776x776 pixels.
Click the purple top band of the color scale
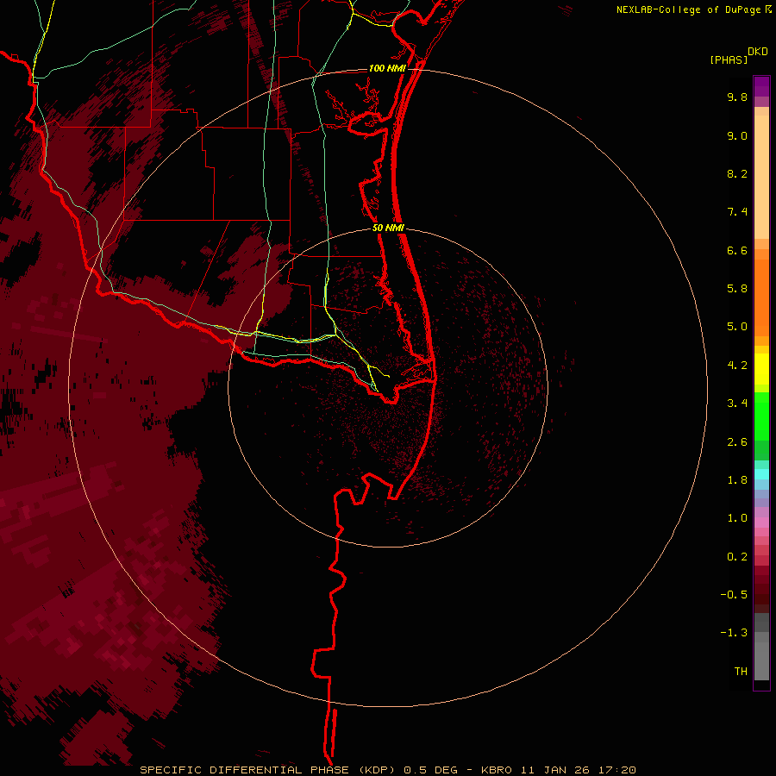(x=761, y=86)
